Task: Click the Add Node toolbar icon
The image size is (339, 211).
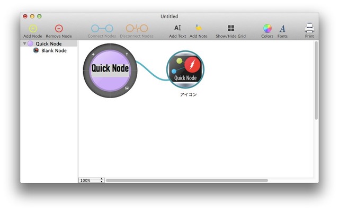Action: point(33,29)
